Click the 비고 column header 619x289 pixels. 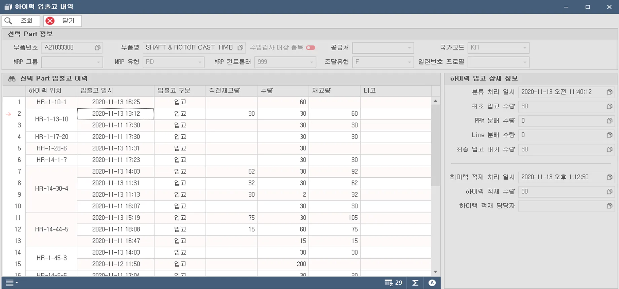click(396, 91)
